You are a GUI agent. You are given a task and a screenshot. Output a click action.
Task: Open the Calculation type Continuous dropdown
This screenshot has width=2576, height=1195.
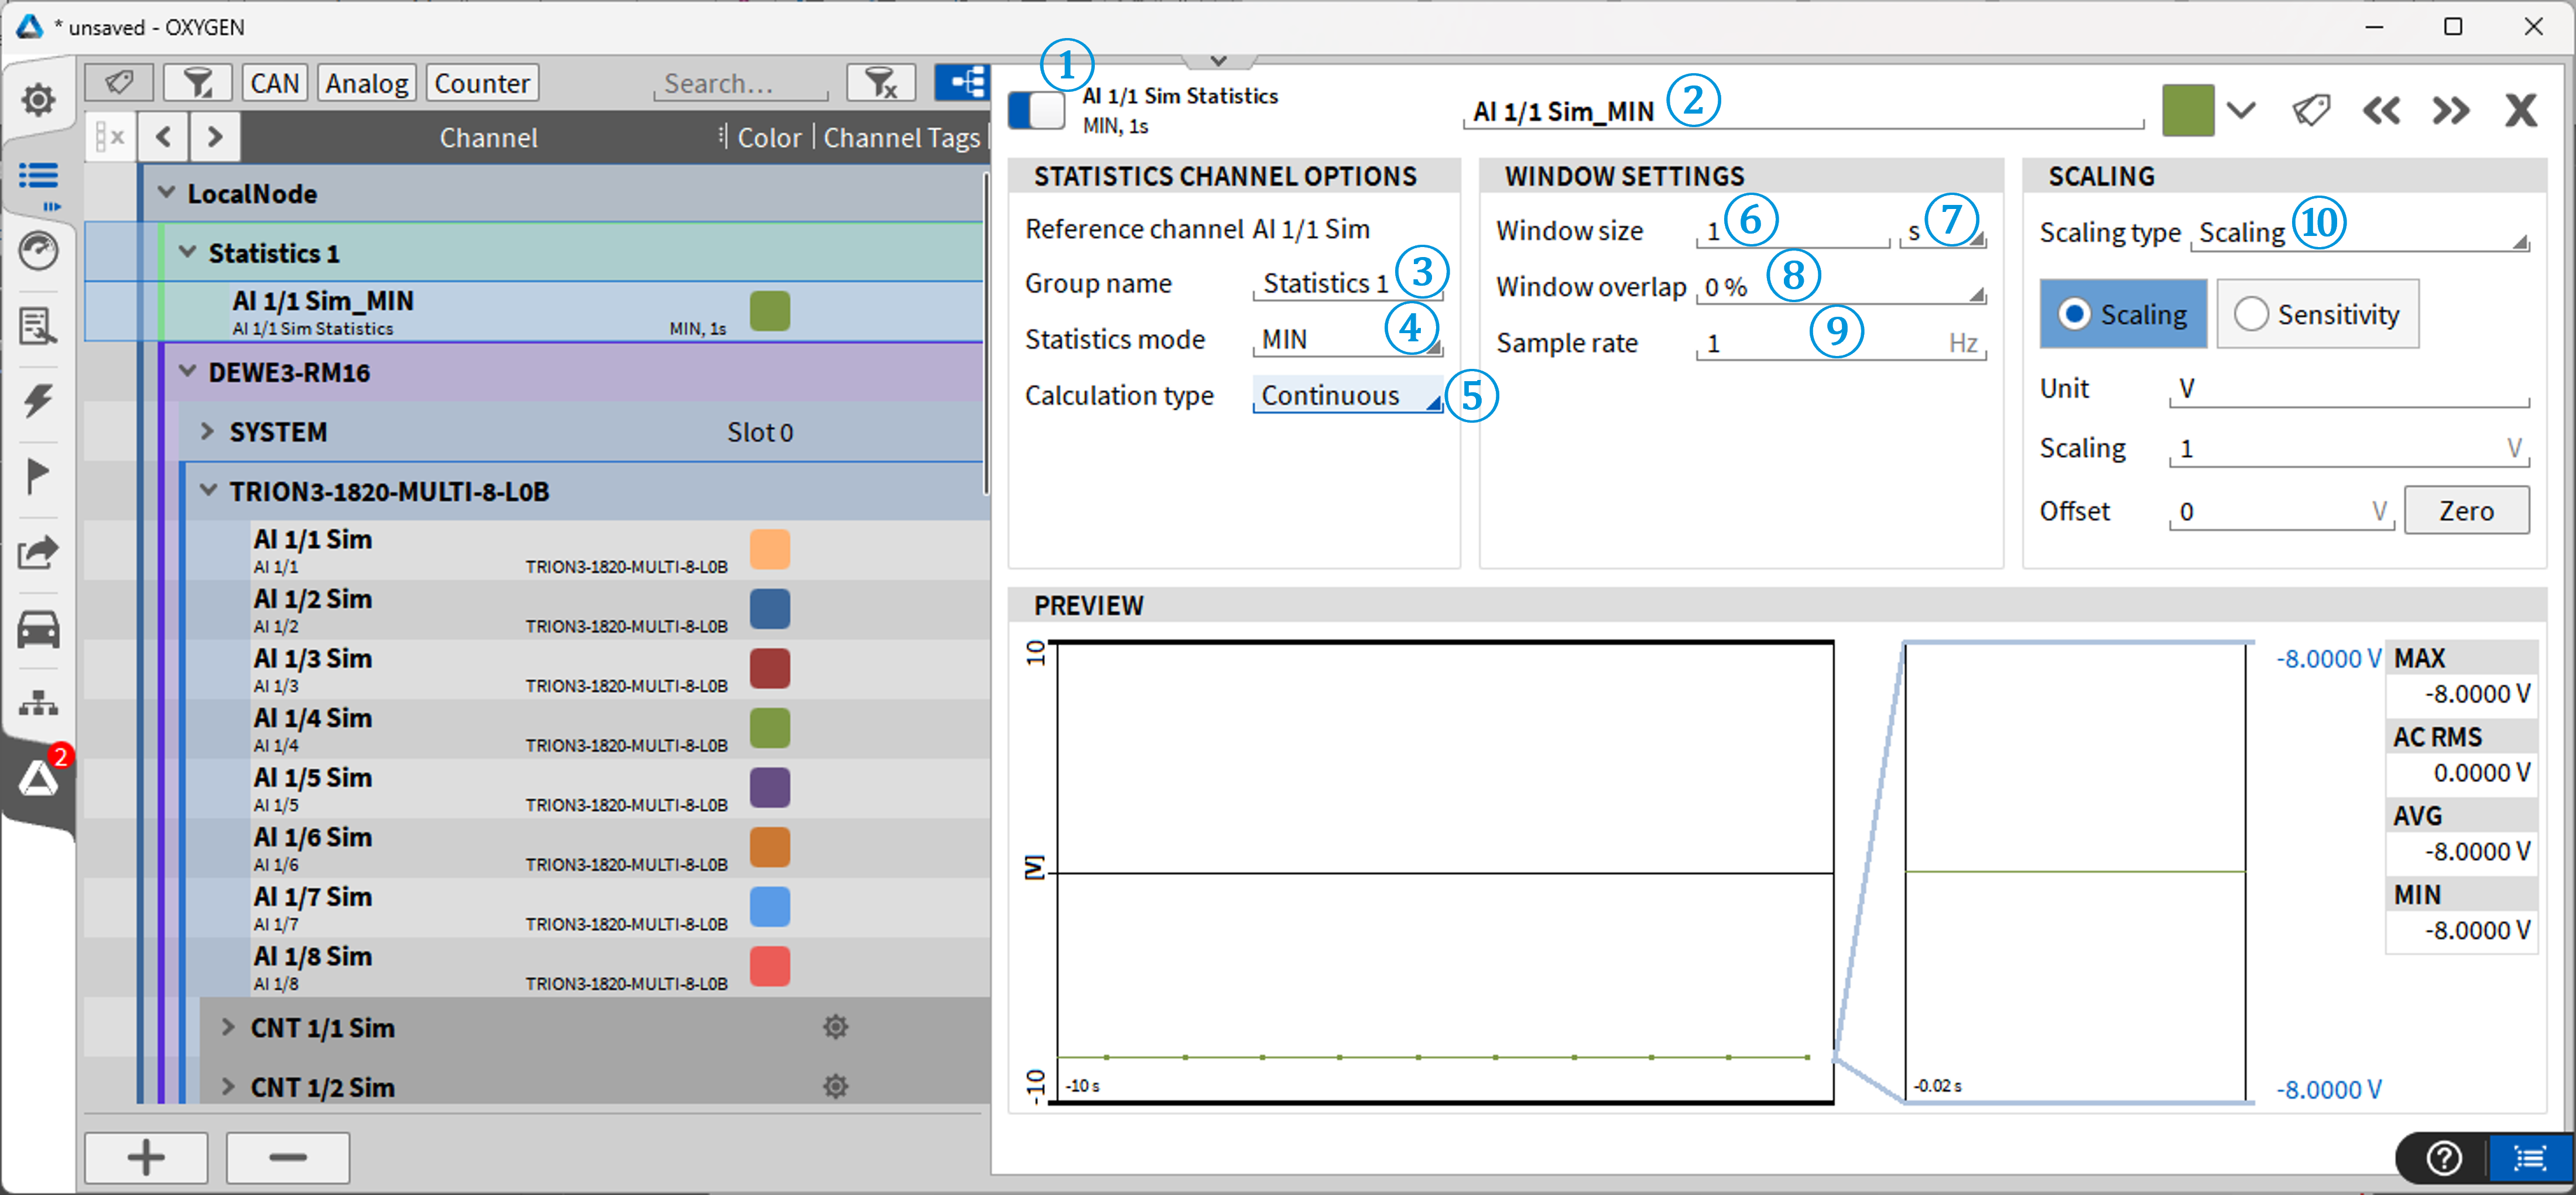coord(1346,396)
